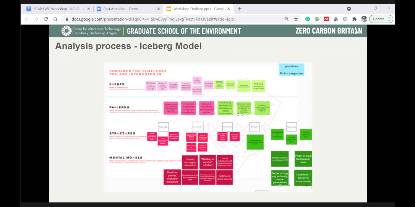Open the red MM extension icon
This screenshot has width=415, height=207.
326,19
